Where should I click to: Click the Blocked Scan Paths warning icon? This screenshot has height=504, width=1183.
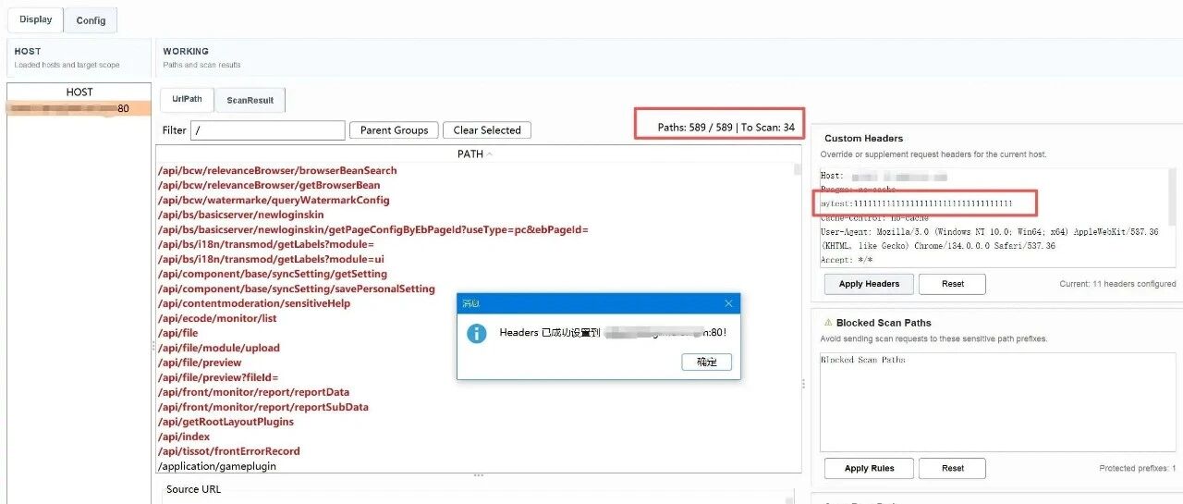pyautogui.click(x=828, y=323)
